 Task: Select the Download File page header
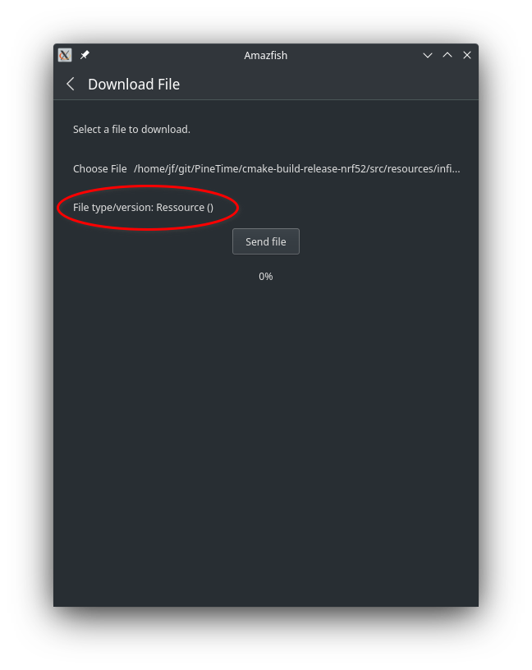(134, 84)
